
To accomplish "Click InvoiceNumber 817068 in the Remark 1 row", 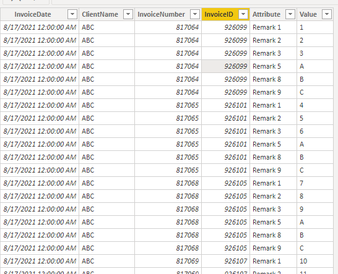I will (168, 183).
